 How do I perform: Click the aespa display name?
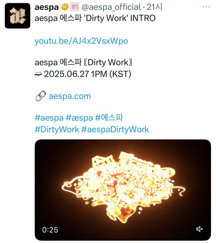tap(47, 7)
